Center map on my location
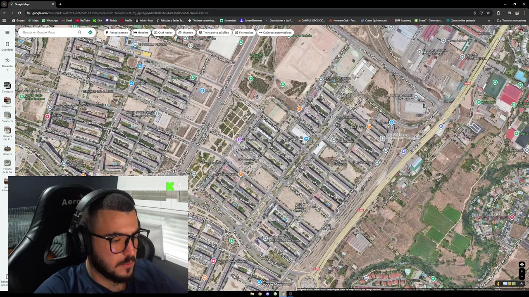 [x=522, y=264]
